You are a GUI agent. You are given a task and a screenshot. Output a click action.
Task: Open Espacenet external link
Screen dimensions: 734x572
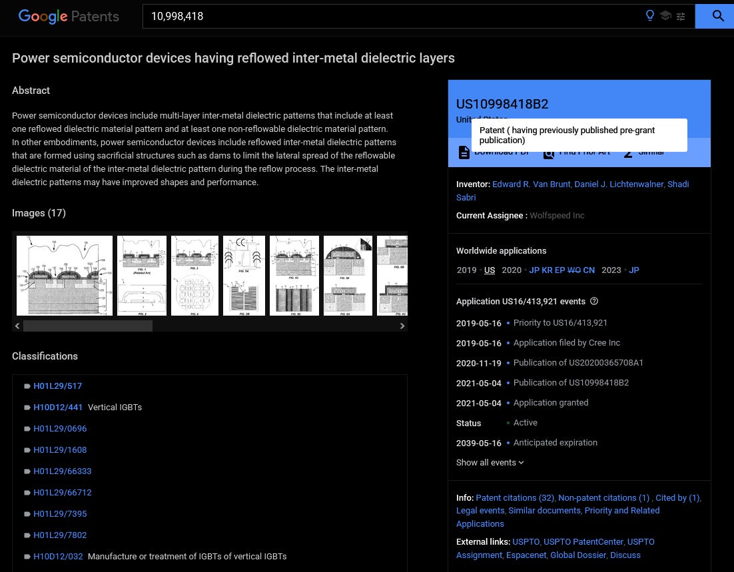coord(526,555)
